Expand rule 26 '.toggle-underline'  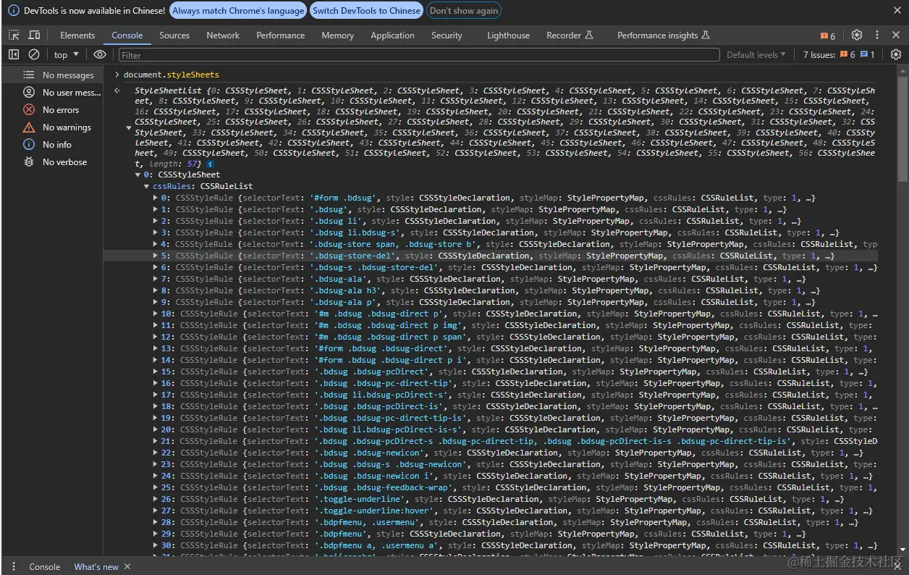156,499
